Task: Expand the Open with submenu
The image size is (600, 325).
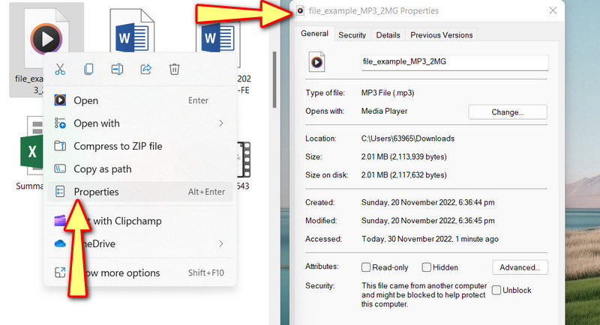Action: 220,123
